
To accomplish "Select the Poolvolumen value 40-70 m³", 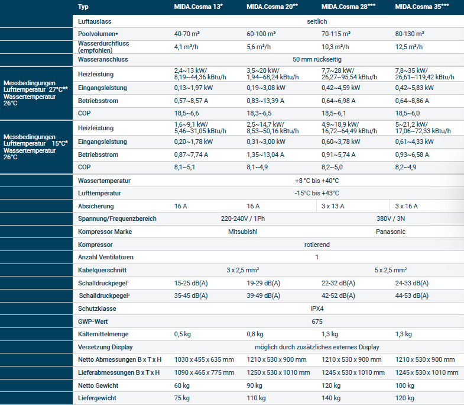I will coord(187,34).
